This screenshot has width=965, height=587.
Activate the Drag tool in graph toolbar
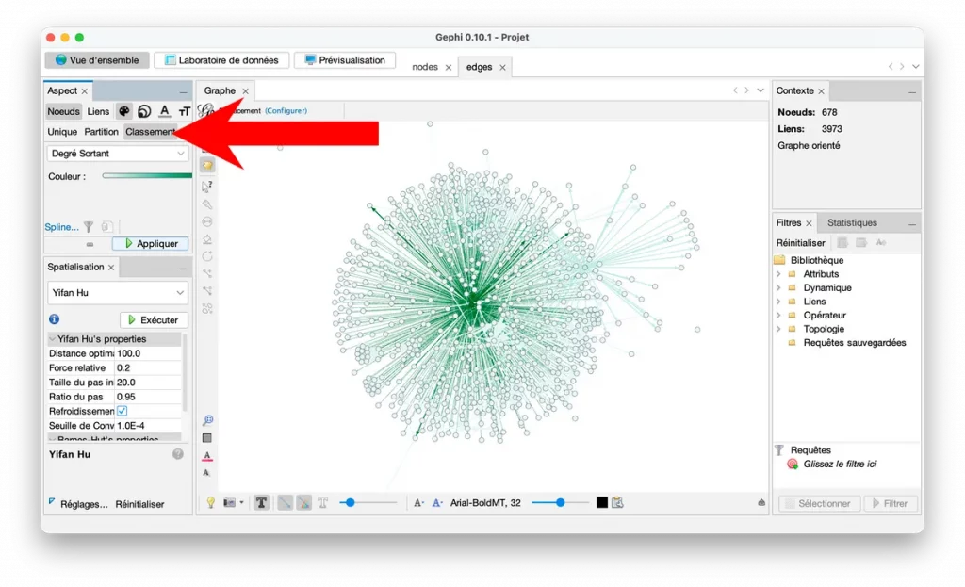click(x=209, y=163)
